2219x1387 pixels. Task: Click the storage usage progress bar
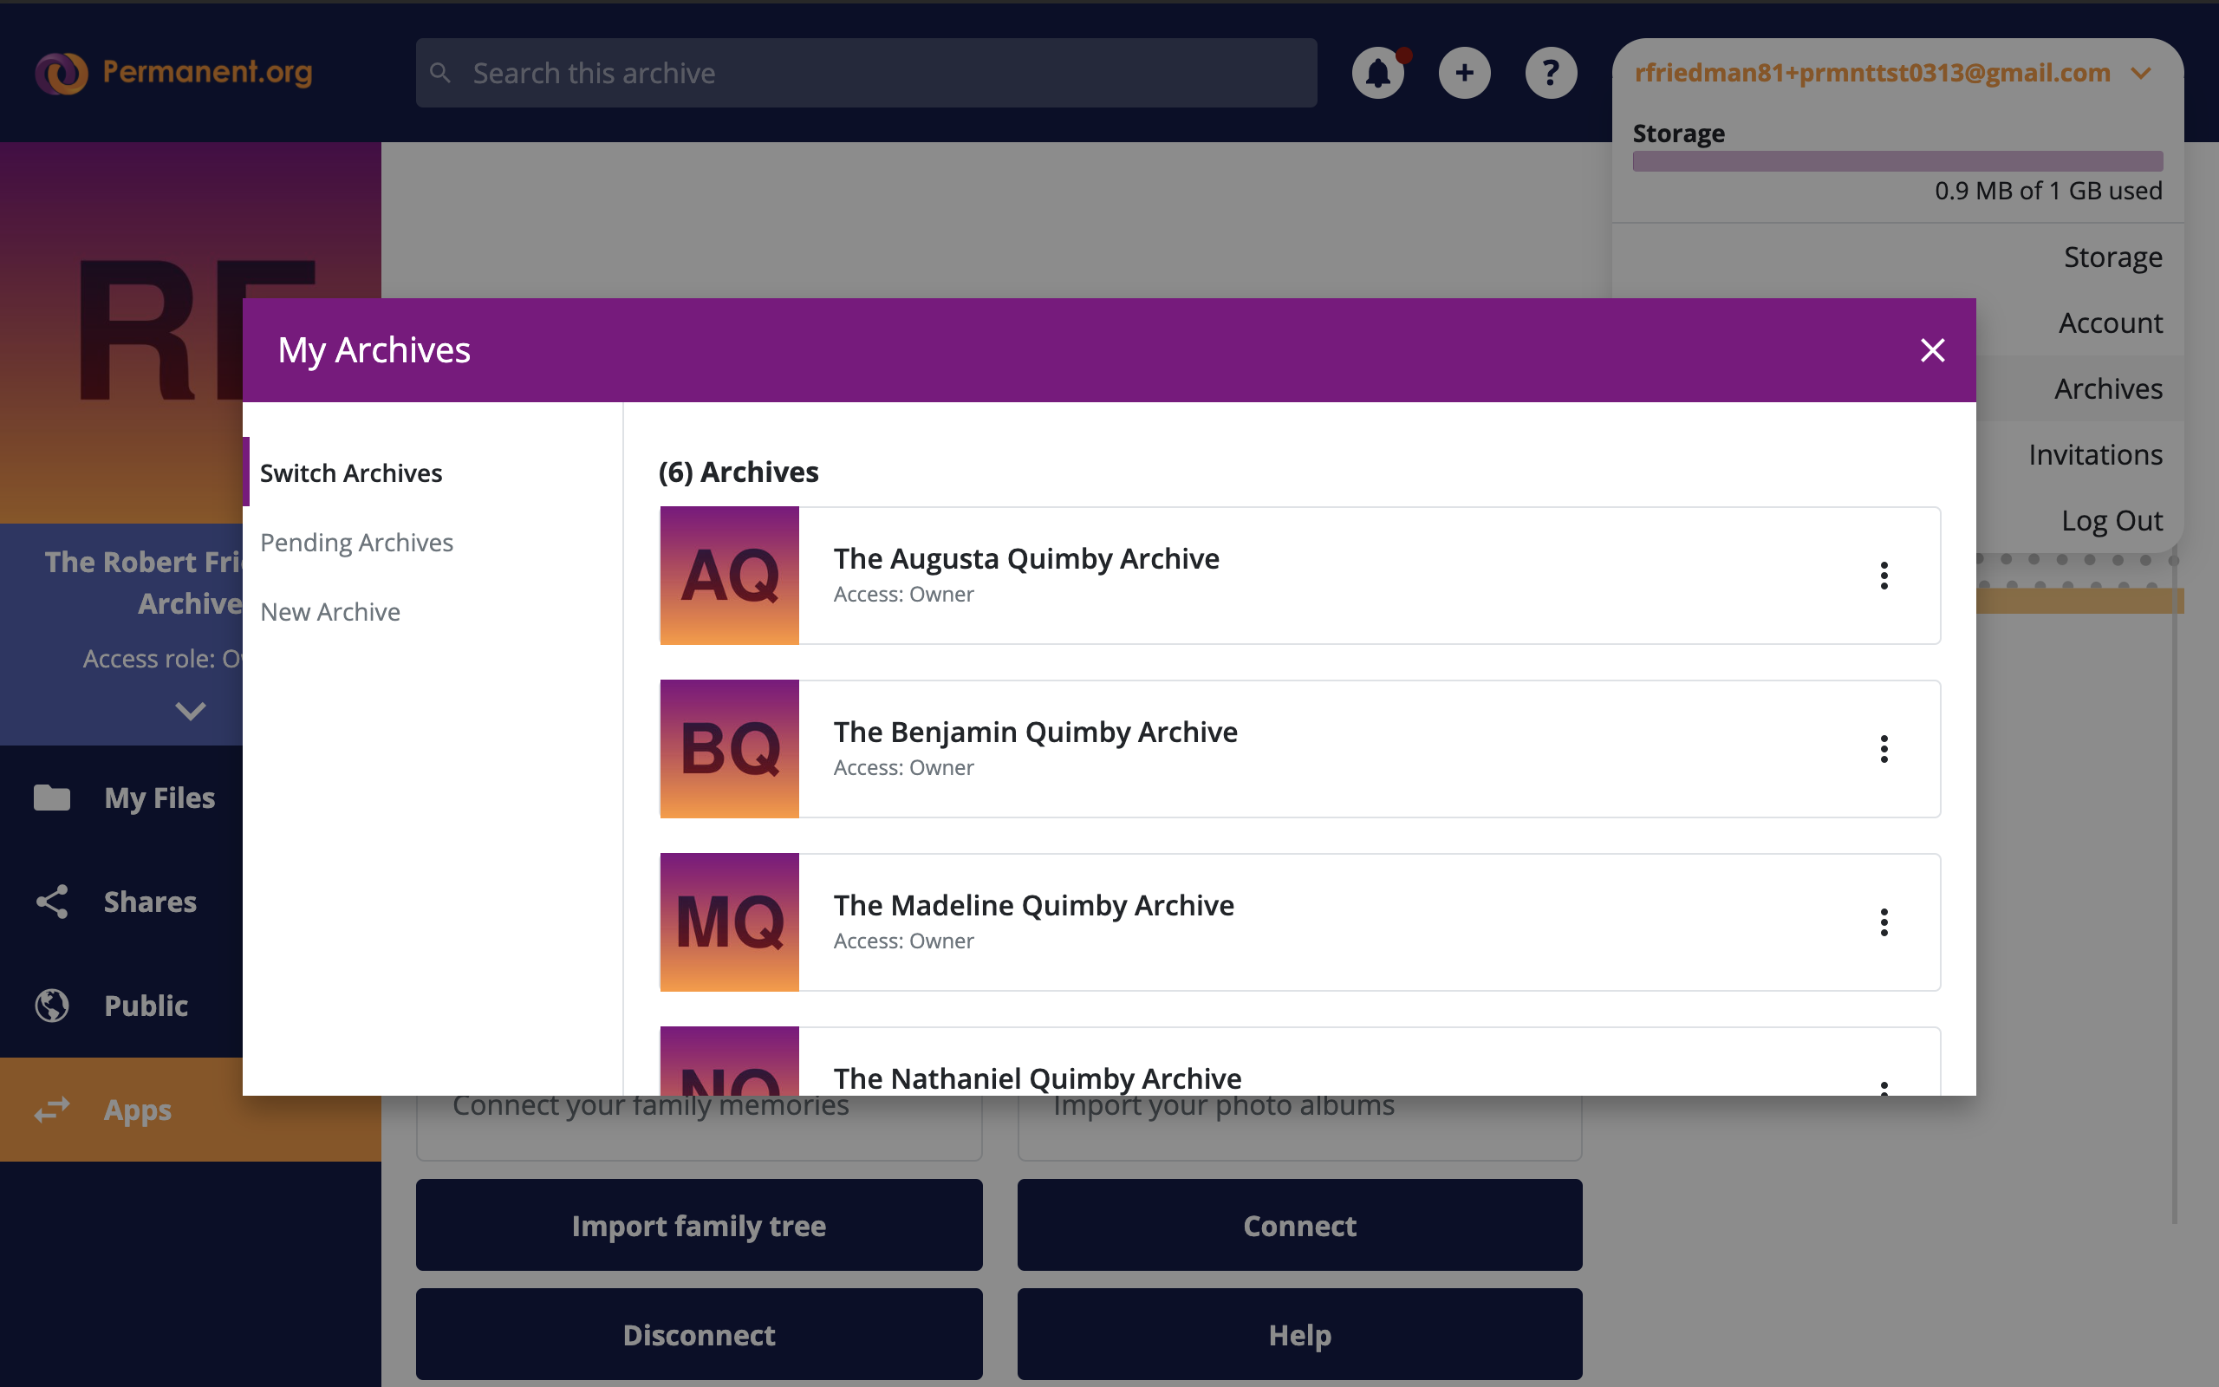(x=1897, y=161)
